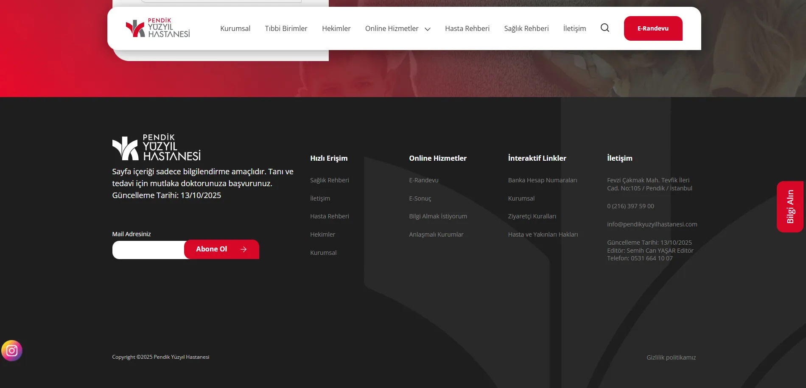
Task: Follow the E-Sonuç footer link
Action: pyautogui.click(x=420, y=198)
